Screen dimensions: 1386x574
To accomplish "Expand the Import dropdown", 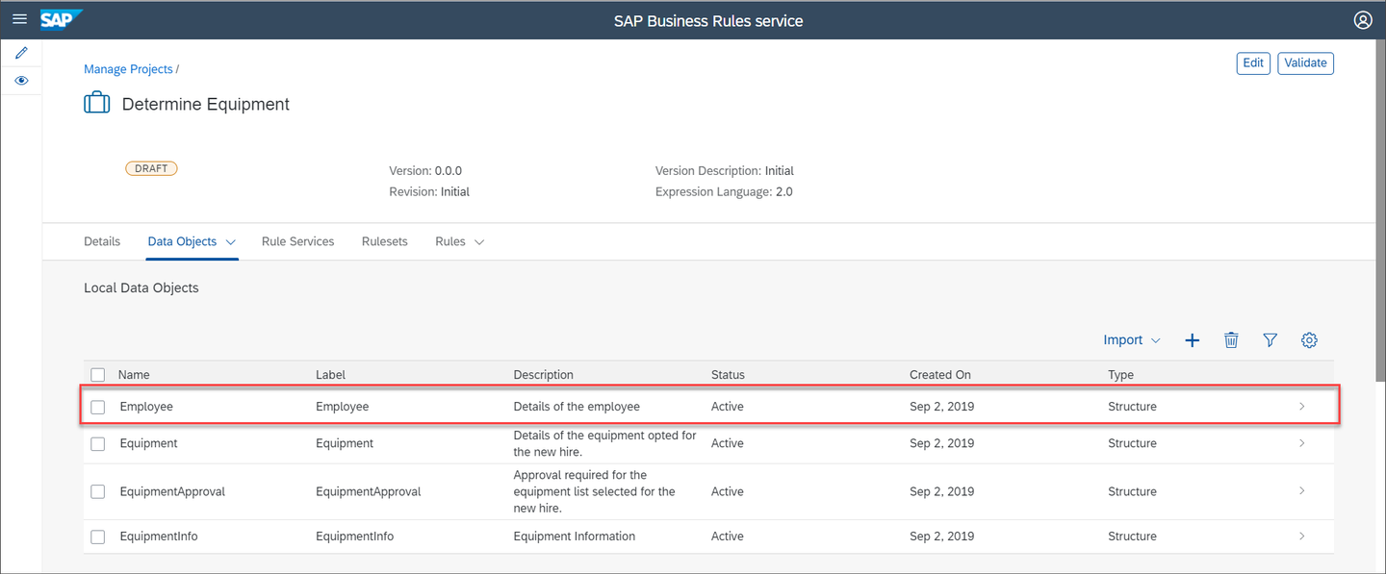I will pyautogui.click(x=1132, y=340).
